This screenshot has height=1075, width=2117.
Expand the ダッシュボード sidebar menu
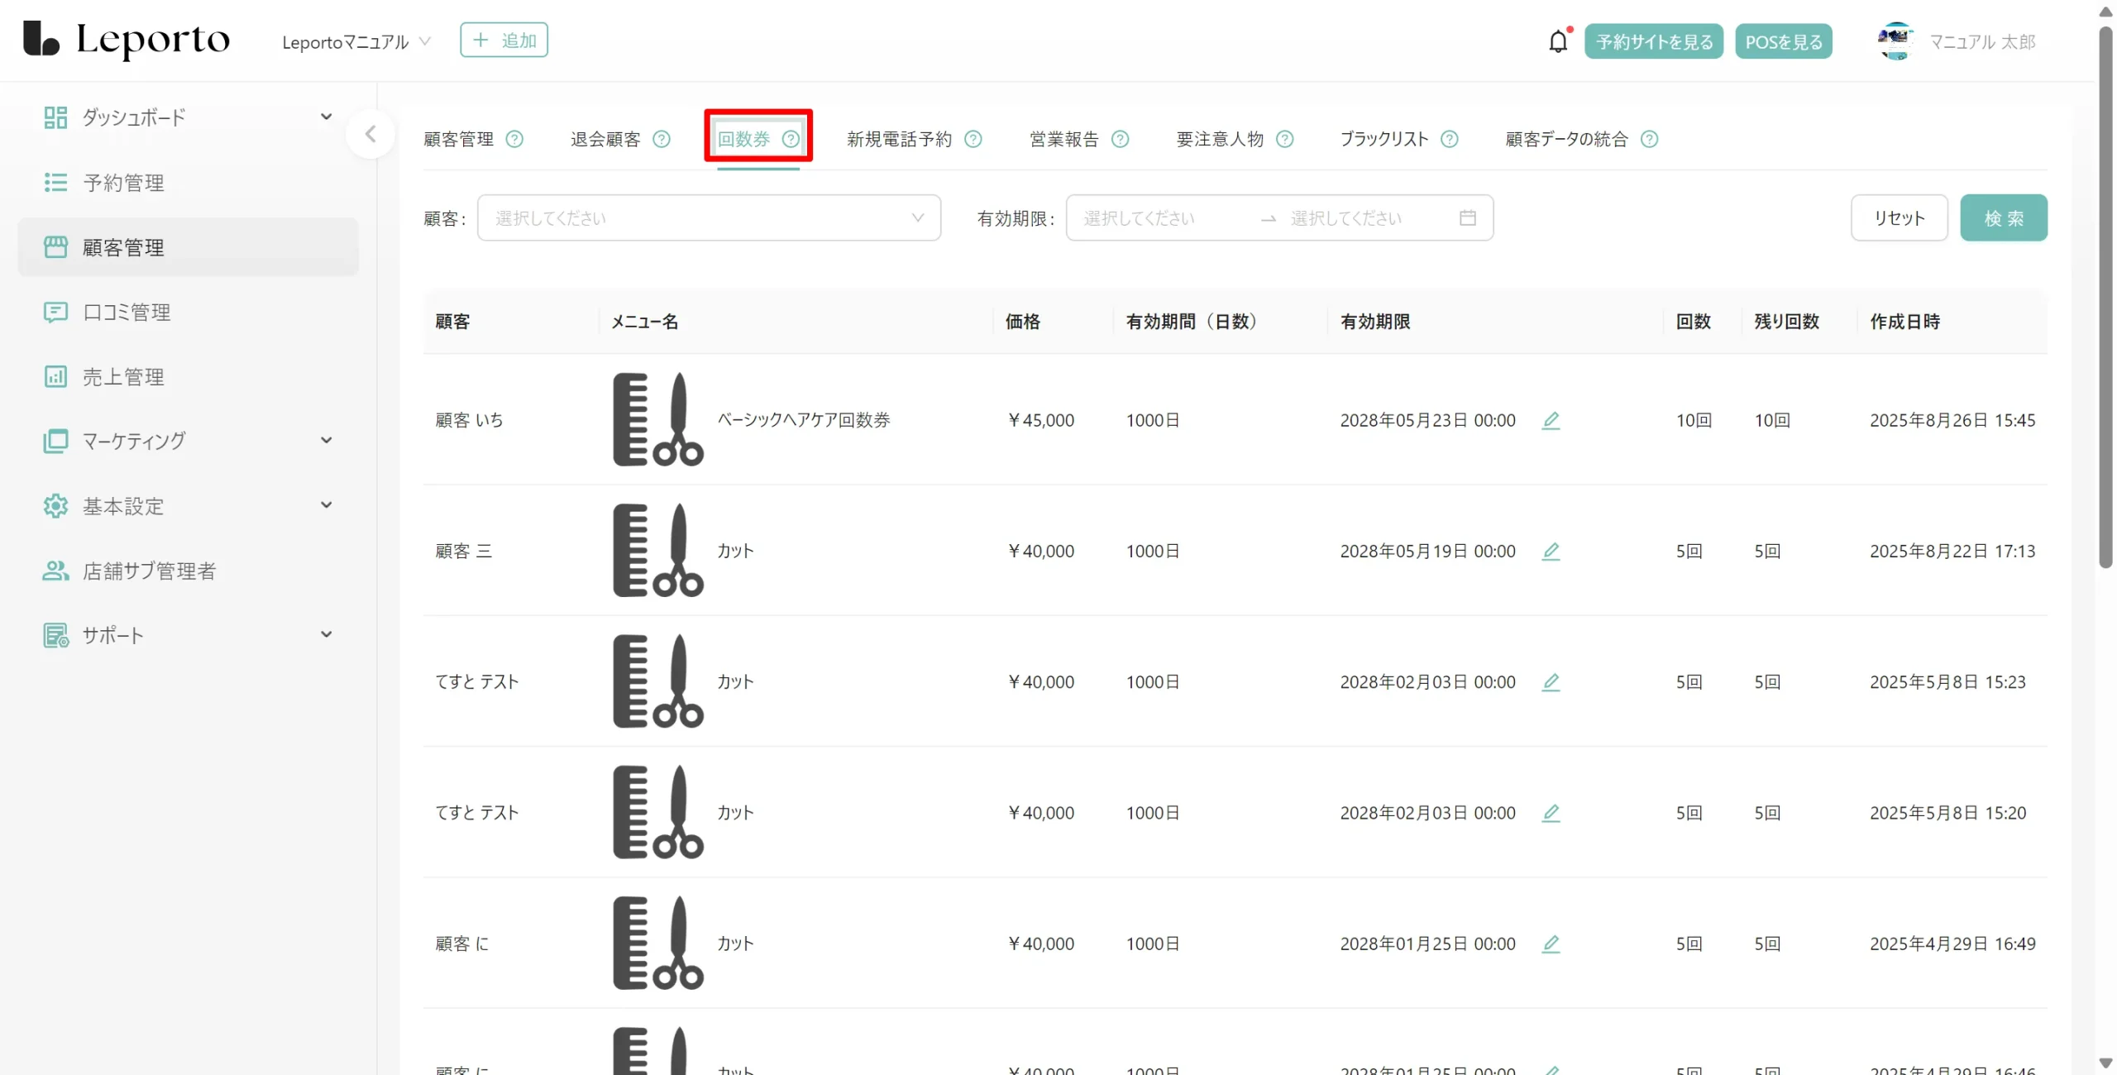tap(326, 117)
